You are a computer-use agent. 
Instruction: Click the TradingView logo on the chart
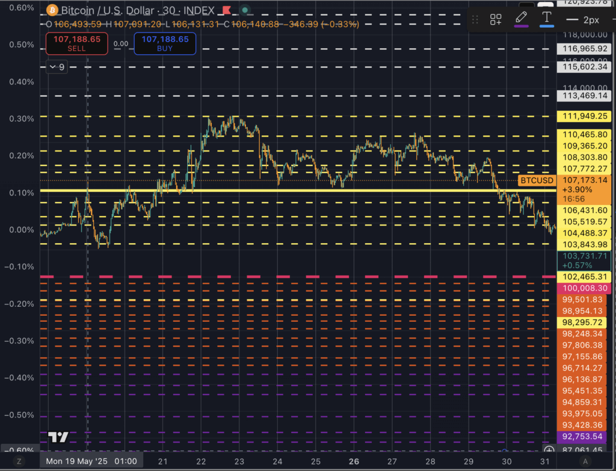click(58, 437)
